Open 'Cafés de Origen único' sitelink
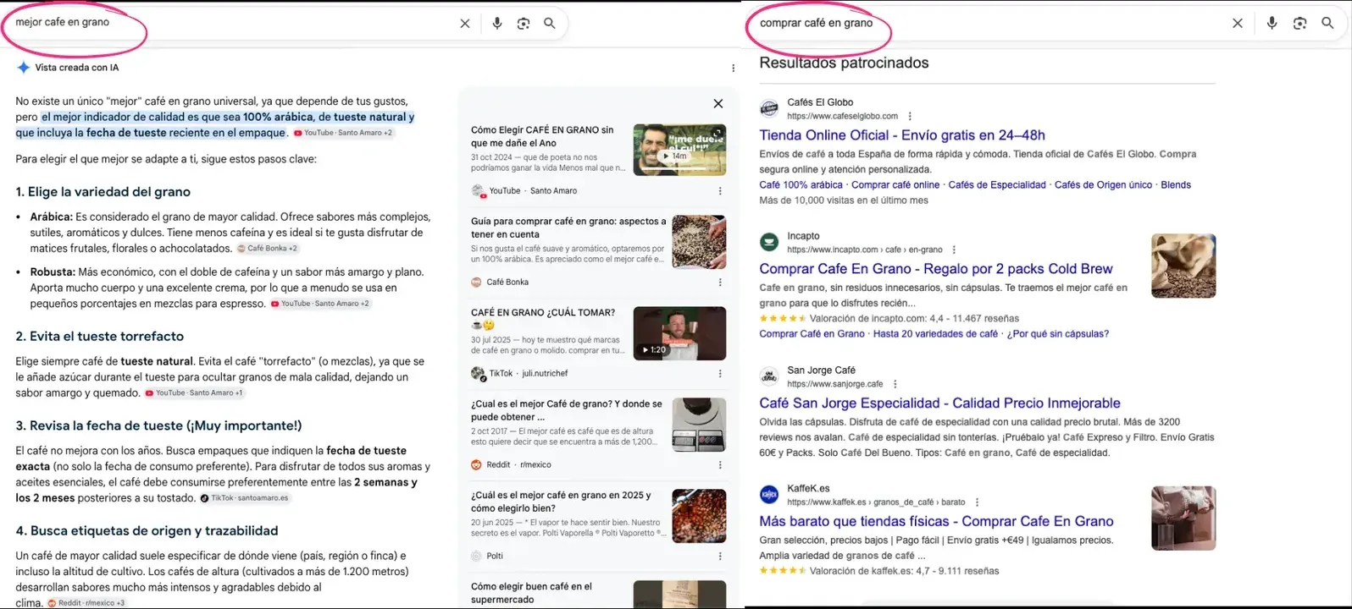Viewport: 1352px width, 609px height. (x=1103, y=185)
